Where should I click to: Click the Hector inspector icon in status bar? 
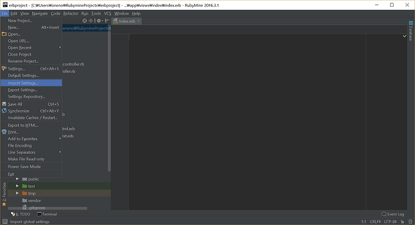click(410, 222)
